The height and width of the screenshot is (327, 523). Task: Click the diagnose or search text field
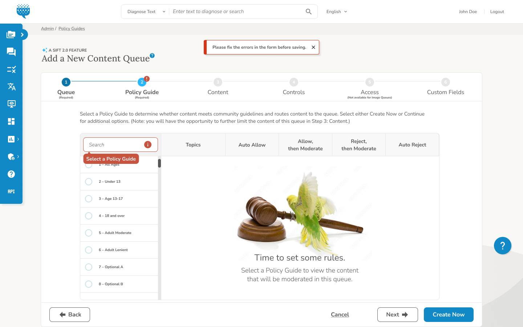[238, 12]
